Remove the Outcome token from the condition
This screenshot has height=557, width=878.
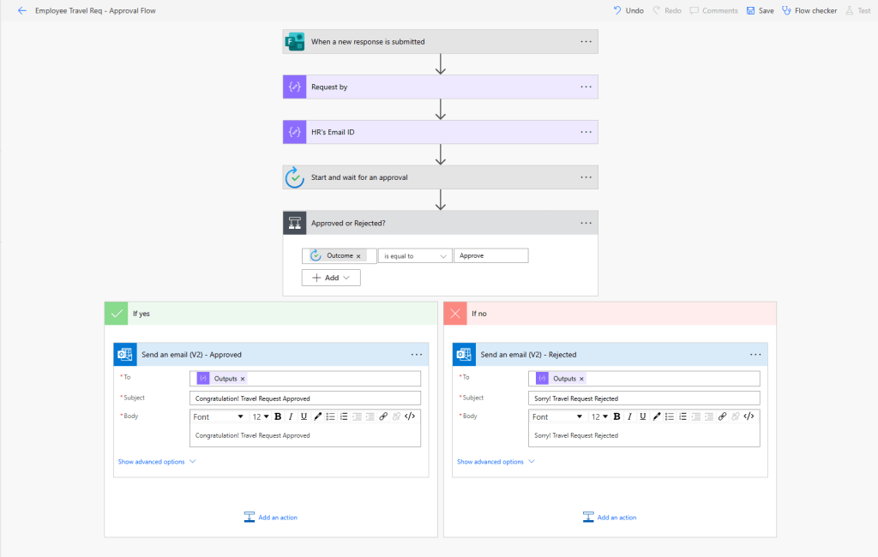coord(358,256)
